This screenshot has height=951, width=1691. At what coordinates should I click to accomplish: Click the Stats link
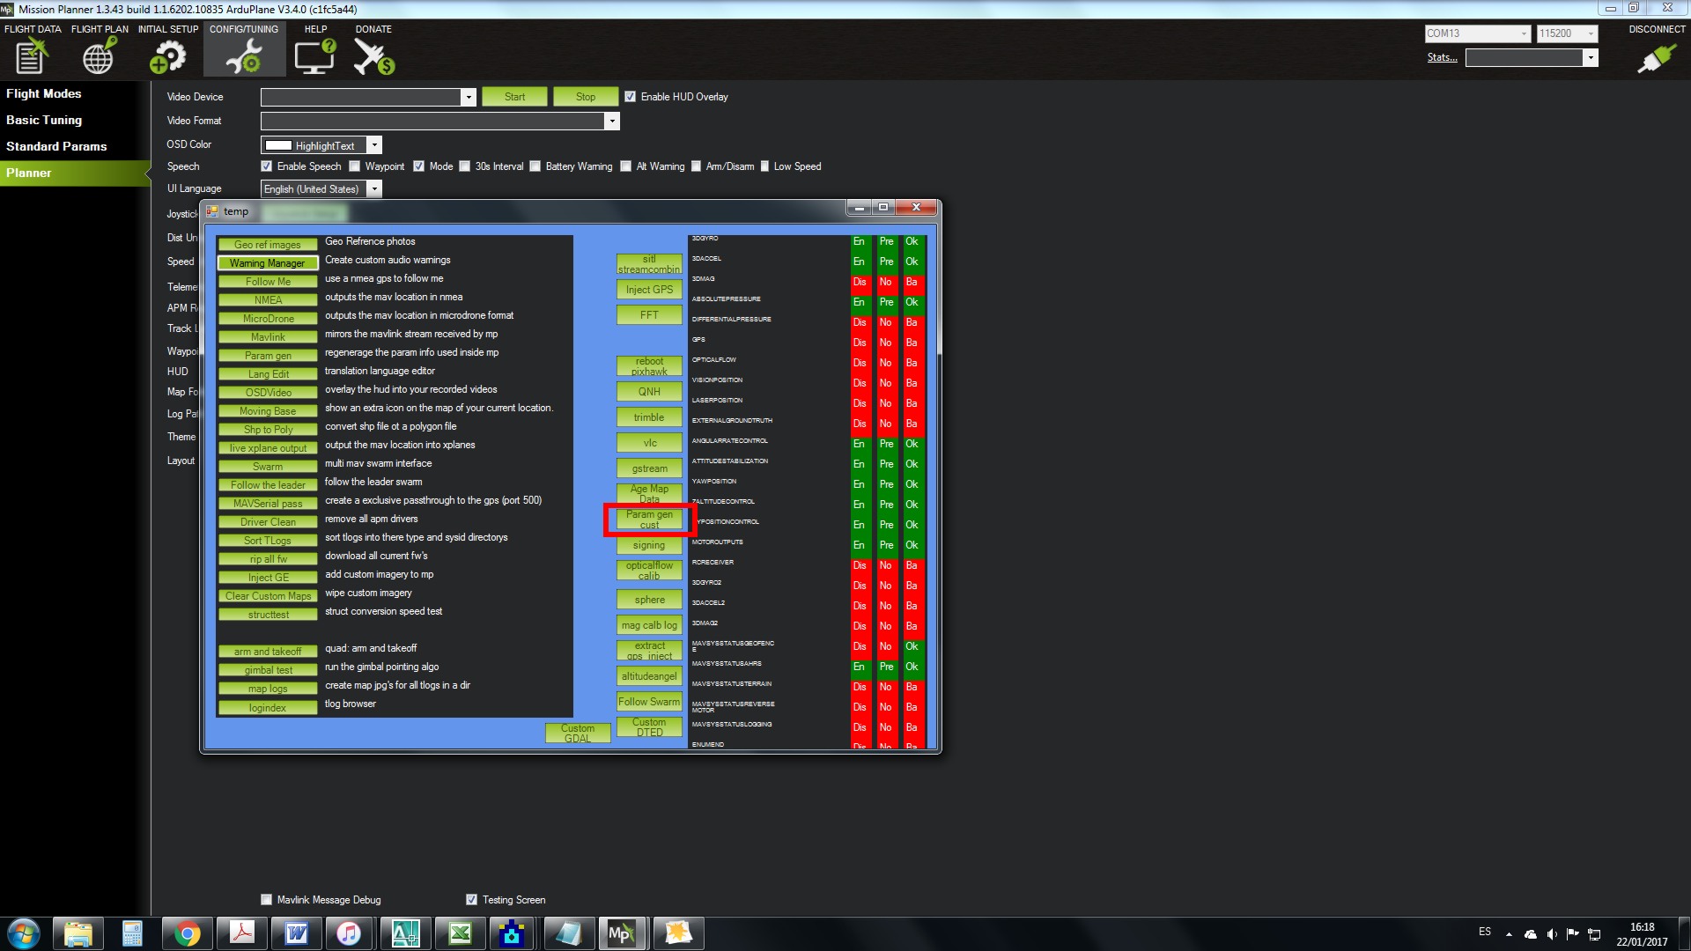(1442, 57)
